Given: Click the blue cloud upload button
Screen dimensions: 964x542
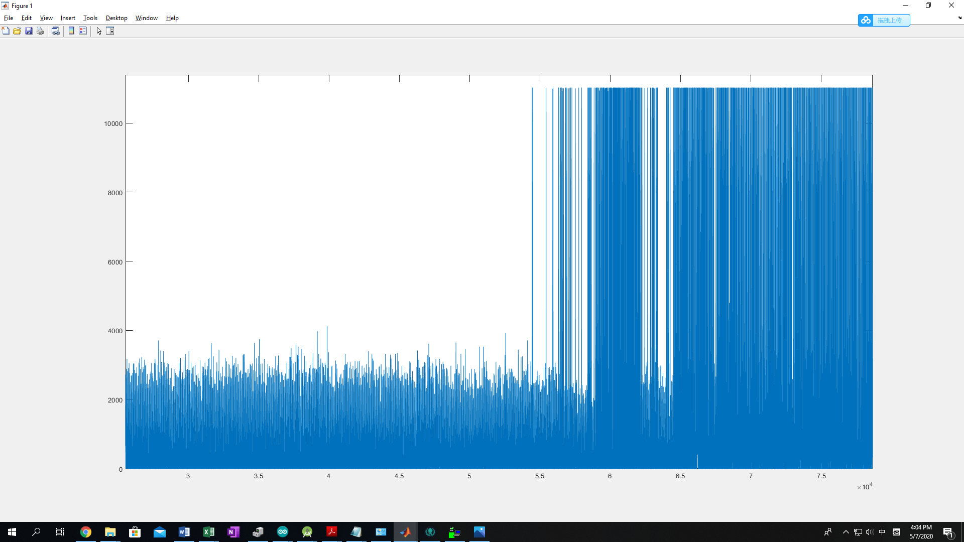Looking at the screenshot, I should tap(884, 20).
